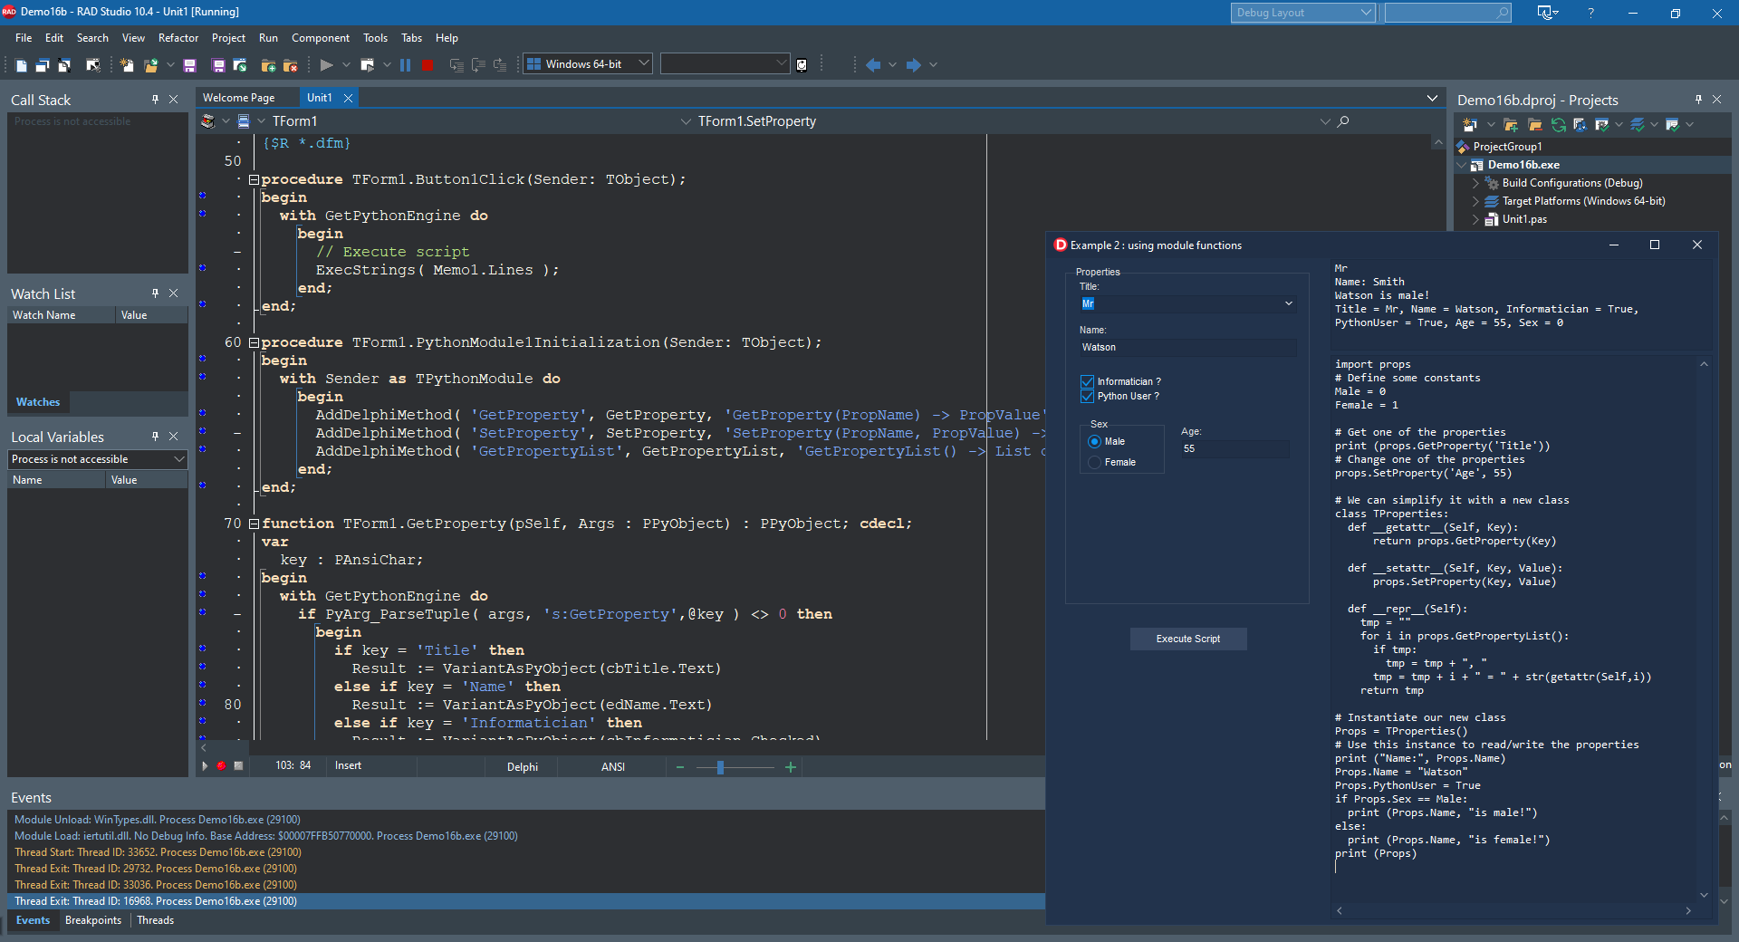This screenshot has width=1739, height=942.
Task: Click Remove from Project icon in Projects panel
Action: 1534,125
